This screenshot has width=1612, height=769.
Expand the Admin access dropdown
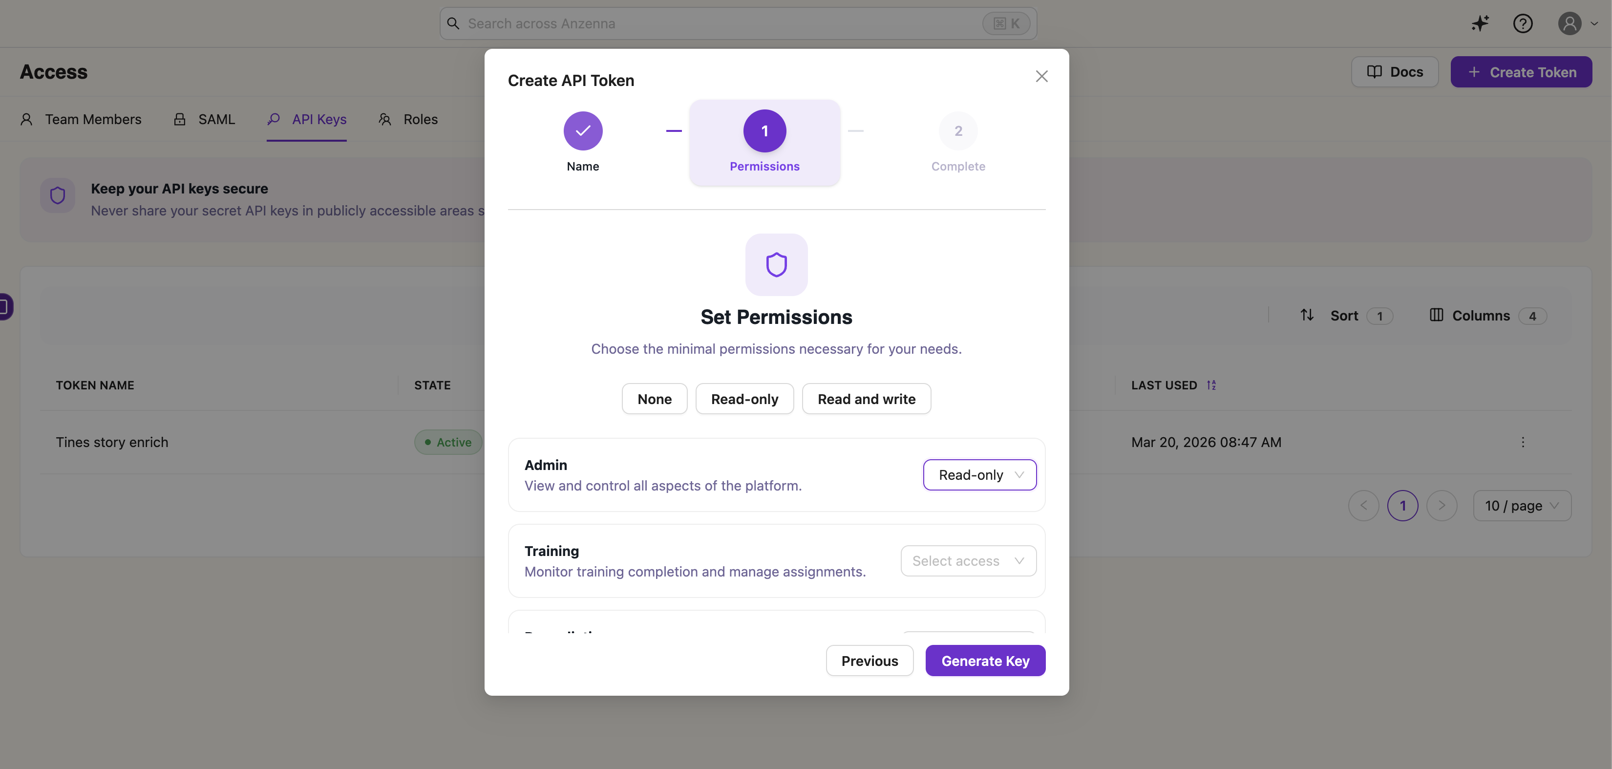(x=979, y=475)
